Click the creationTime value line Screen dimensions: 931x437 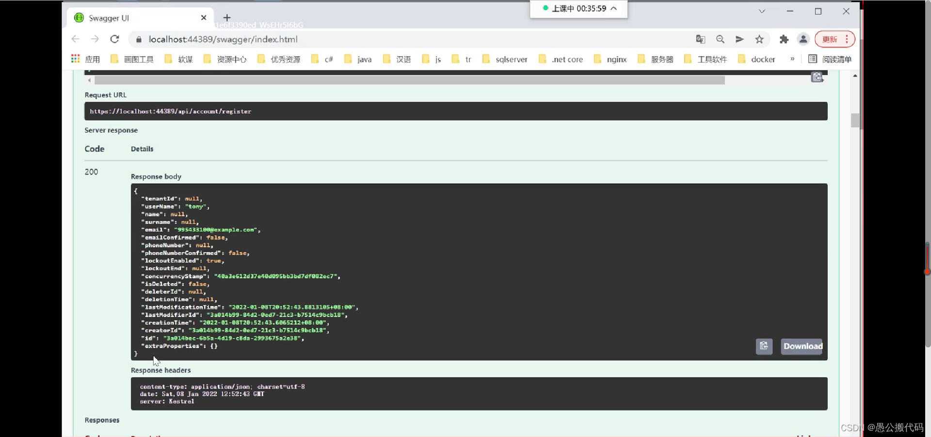tap(235, 323)
